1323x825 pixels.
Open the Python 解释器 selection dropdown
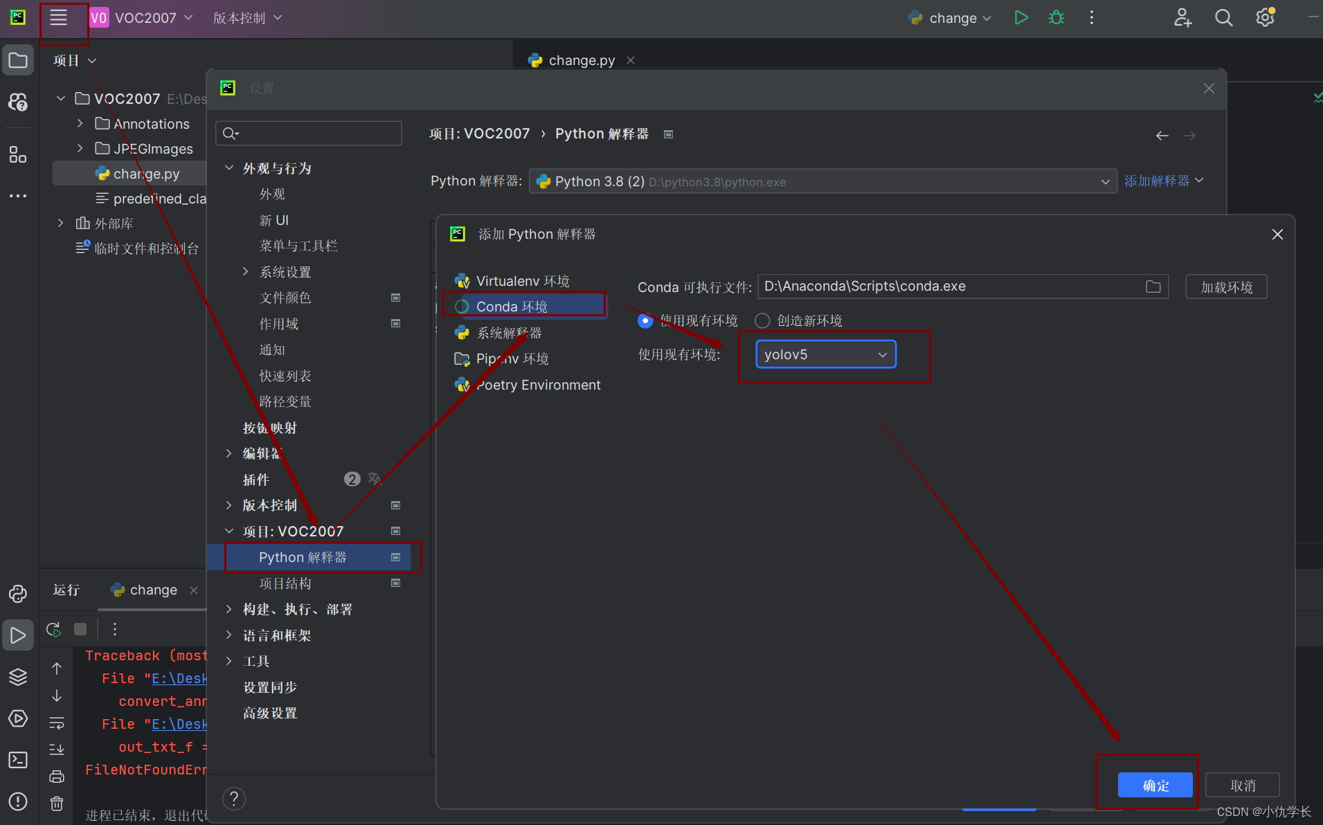tap(822, 181)
